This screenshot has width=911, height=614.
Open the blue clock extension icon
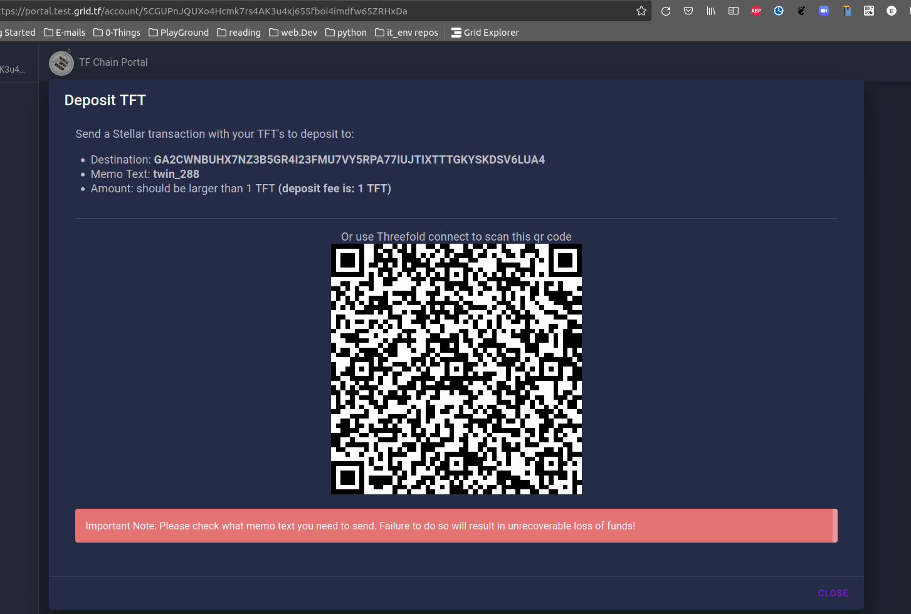[x=778, y=11]
